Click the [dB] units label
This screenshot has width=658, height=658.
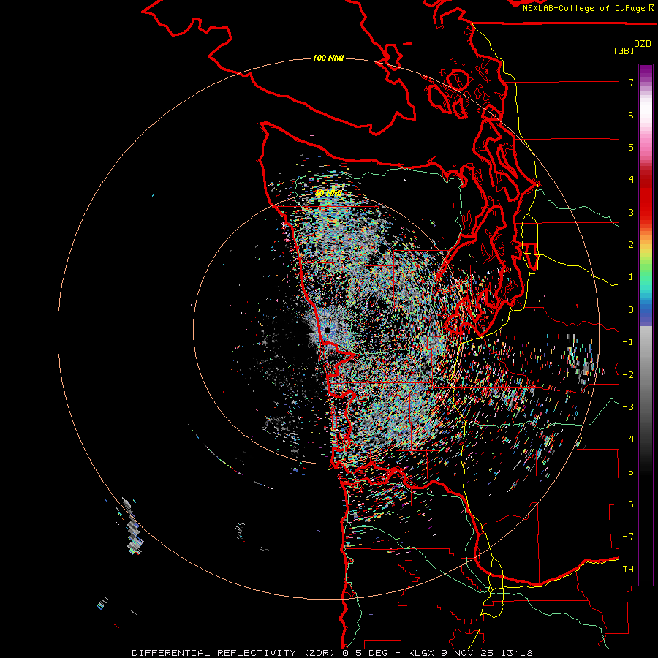point(624,50)
